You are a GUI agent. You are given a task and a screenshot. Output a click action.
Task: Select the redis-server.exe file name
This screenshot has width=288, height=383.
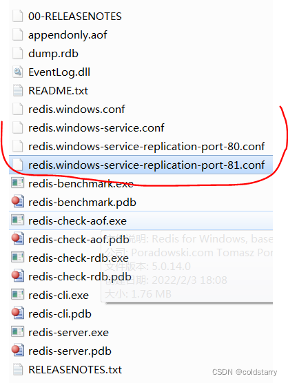(68, 333)
